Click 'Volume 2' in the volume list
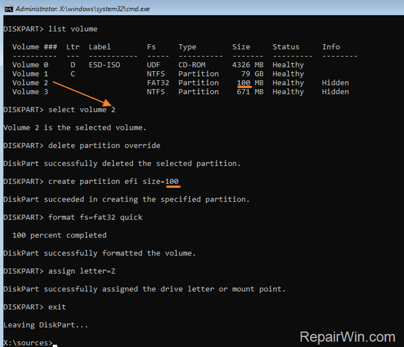 click(30, 83)
